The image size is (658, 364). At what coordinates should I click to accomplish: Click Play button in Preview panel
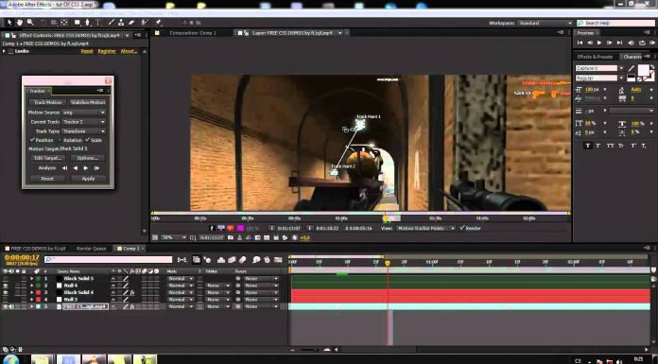(599, 43)
